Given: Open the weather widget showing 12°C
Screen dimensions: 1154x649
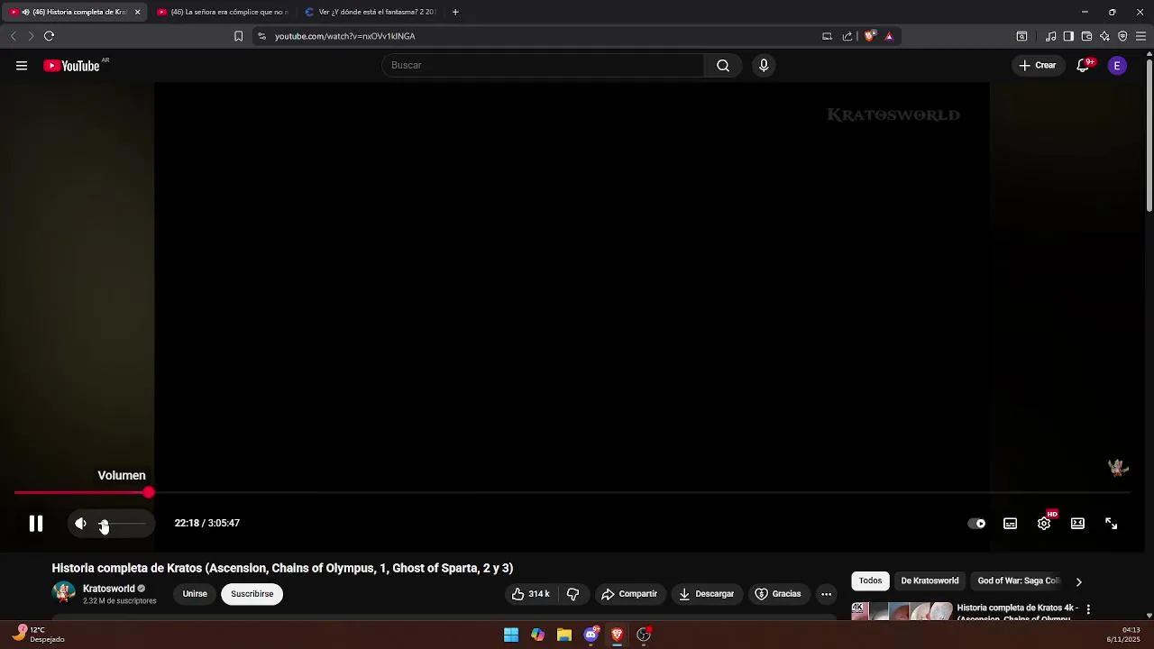Looking at the screenshot, I should [40, 635].
